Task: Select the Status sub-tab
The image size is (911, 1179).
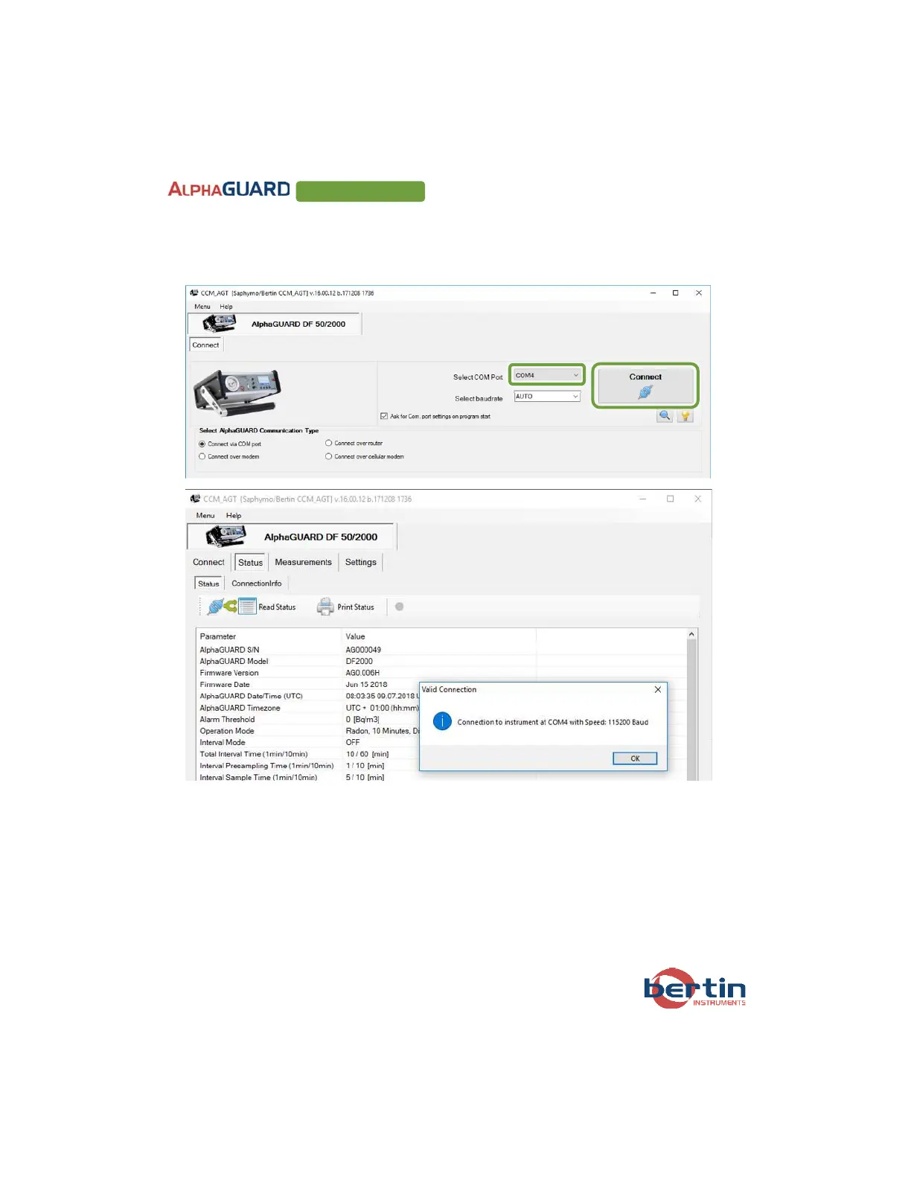Action: (x=209, y=584)
